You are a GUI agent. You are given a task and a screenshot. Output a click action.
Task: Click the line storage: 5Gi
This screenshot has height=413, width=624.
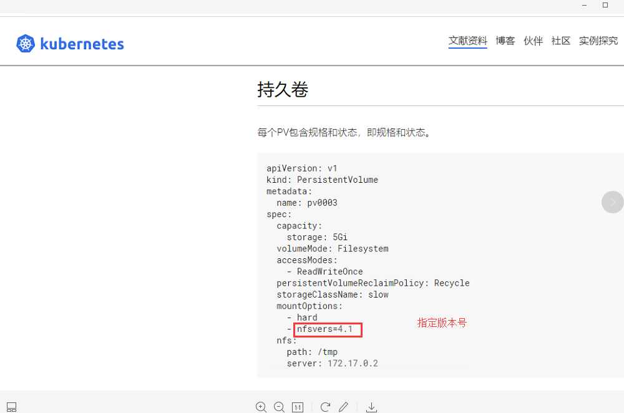coord(317,237)
